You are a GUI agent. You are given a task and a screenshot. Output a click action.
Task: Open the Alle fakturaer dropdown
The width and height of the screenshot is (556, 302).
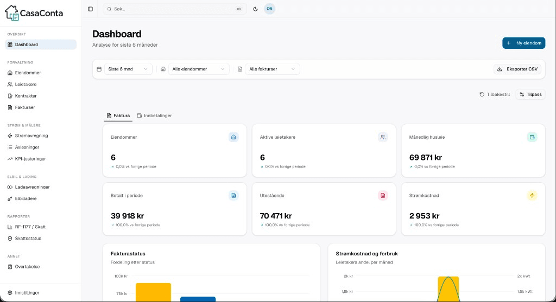(273, 69)
